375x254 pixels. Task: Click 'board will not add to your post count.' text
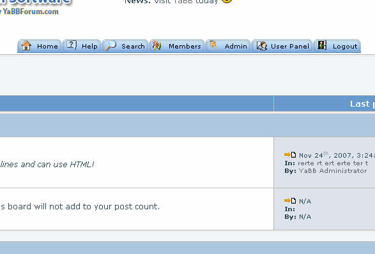84,206
